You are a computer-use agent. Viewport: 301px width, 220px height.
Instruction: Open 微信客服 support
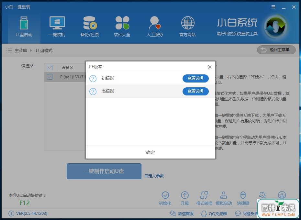click(182, 214)
